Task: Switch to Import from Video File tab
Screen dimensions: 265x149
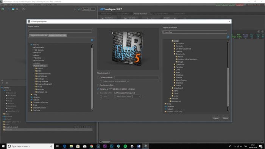Action: tap(58, 36)
